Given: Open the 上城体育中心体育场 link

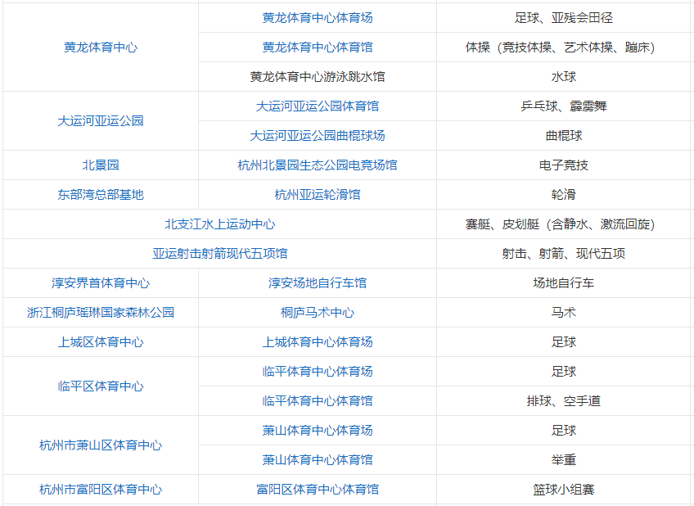Looking at the screenshot, I should tap(318, 342).
